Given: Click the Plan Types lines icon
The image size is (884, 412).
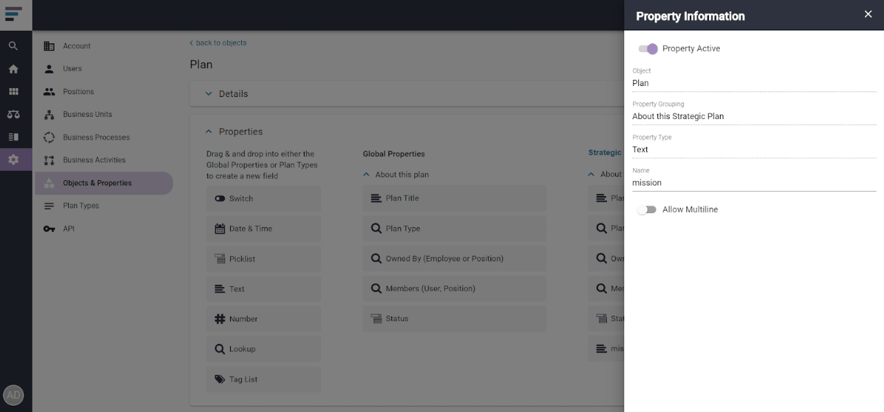Looking at the screenshot, I should (x=49, y=206).
